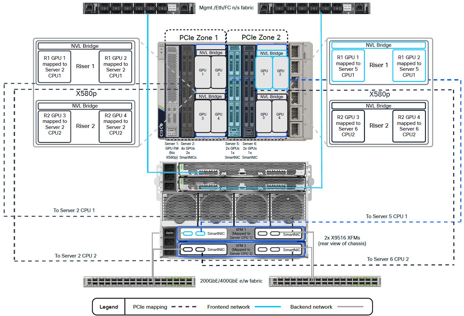The image size is (464, 316).
Task: Click the cyan Frontend network line sample
Action: tap(267, 307)
